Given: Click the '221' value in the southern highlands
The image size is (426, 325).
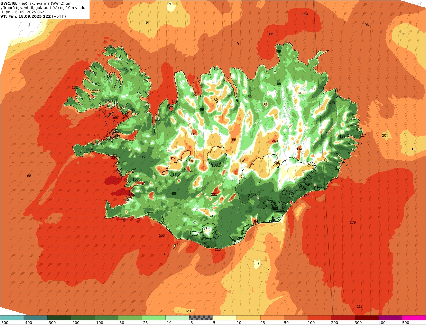Looking at the screenshot, I should coord(214,195).
